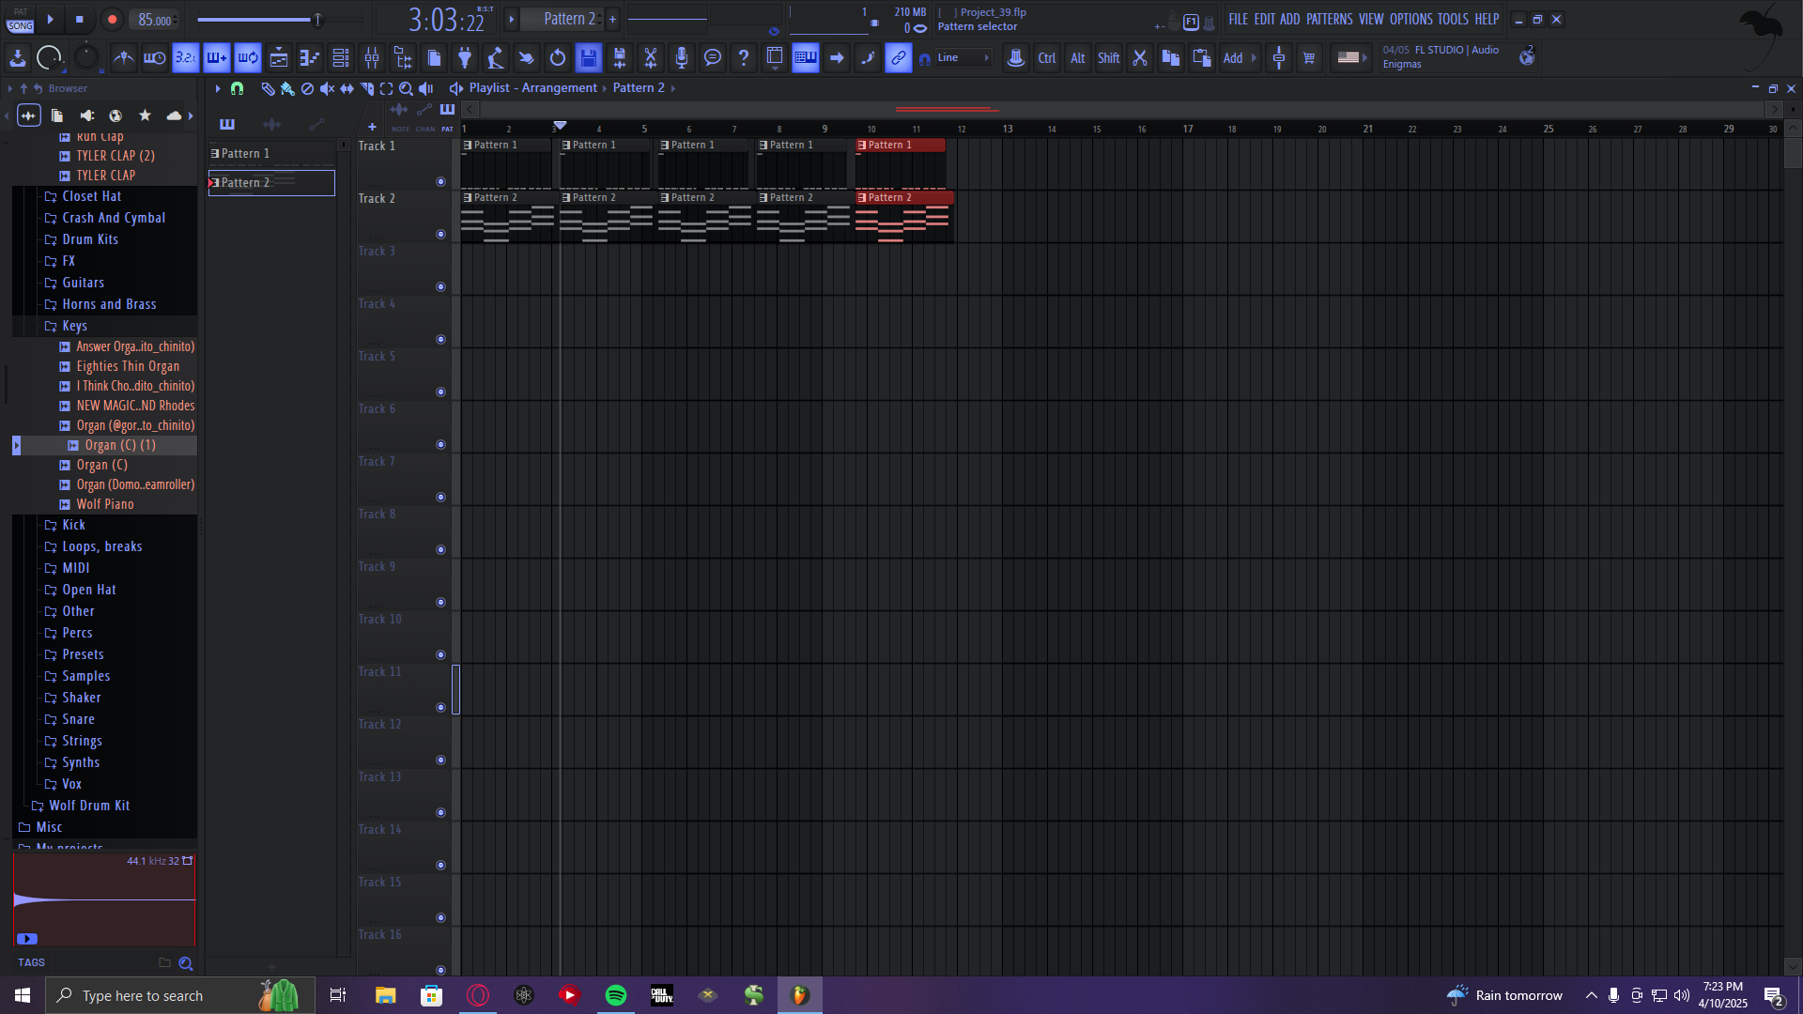Click the tempo field showing 85.000

click(x=154, y=20)
